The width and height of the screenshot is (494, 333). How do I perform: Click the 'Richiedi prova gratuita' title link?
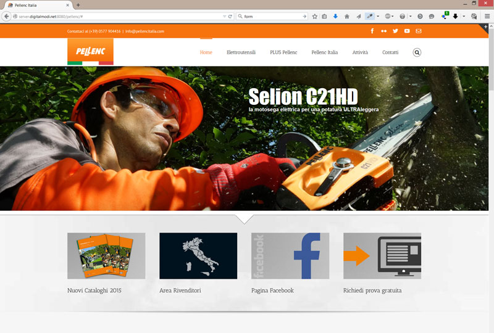pyautogui.click(x=372, y=290)
